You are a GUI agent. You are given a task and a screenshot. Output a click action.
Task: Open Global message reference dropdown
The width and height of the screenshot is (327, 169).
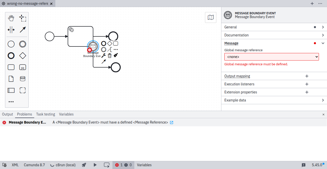271,57
